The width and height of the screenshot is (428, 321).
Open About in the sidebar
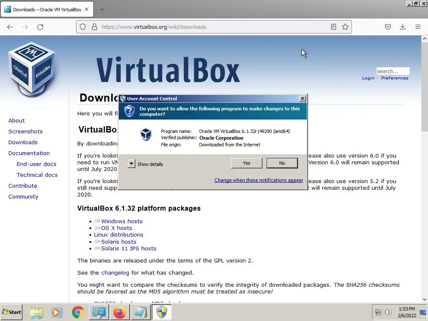pos(16,121)
